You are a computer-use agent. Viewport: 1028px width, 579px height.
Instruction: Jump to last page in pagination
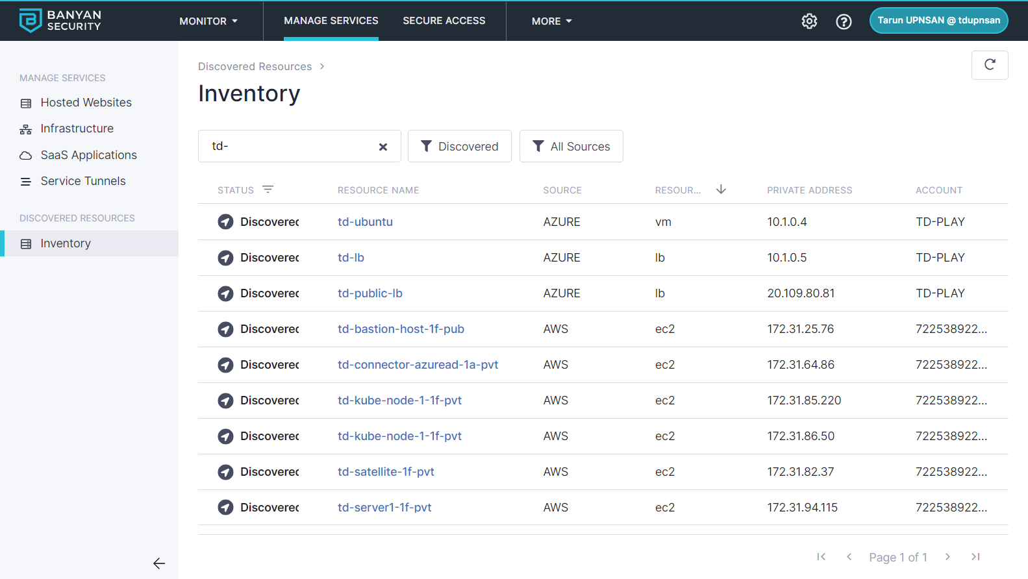(975, 557)
